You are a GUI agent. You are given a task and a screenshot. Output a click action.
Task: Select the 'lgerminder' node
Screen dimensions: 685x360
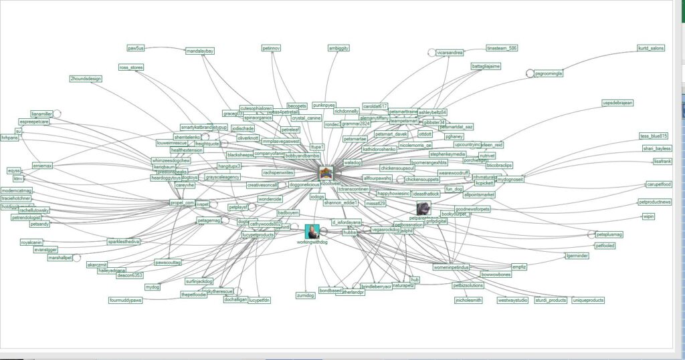tap(577, 256)
